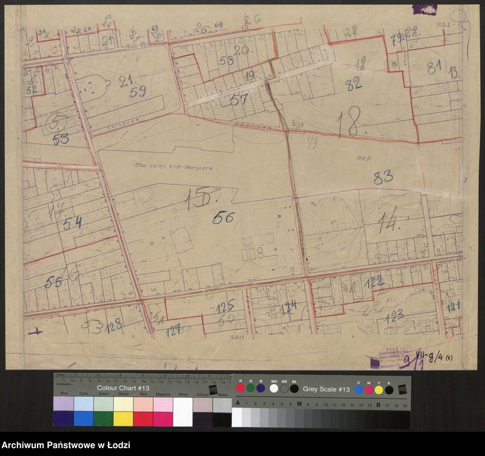Click parcel number 56 on the map
The width and height of the screenshot is (485, 456).
pyautogui.click(x=222, y=217)
